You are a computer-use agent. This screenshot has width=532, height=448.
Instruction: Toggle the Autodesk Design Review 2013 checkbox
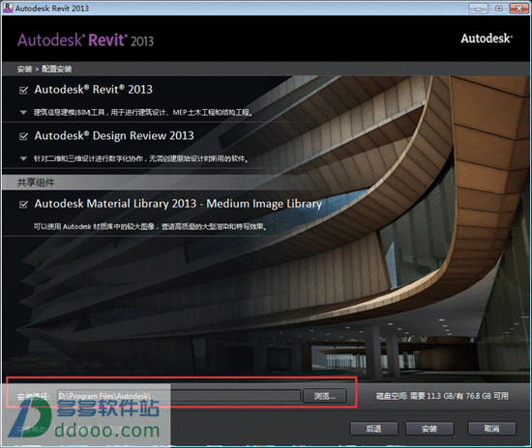[24, 136]
